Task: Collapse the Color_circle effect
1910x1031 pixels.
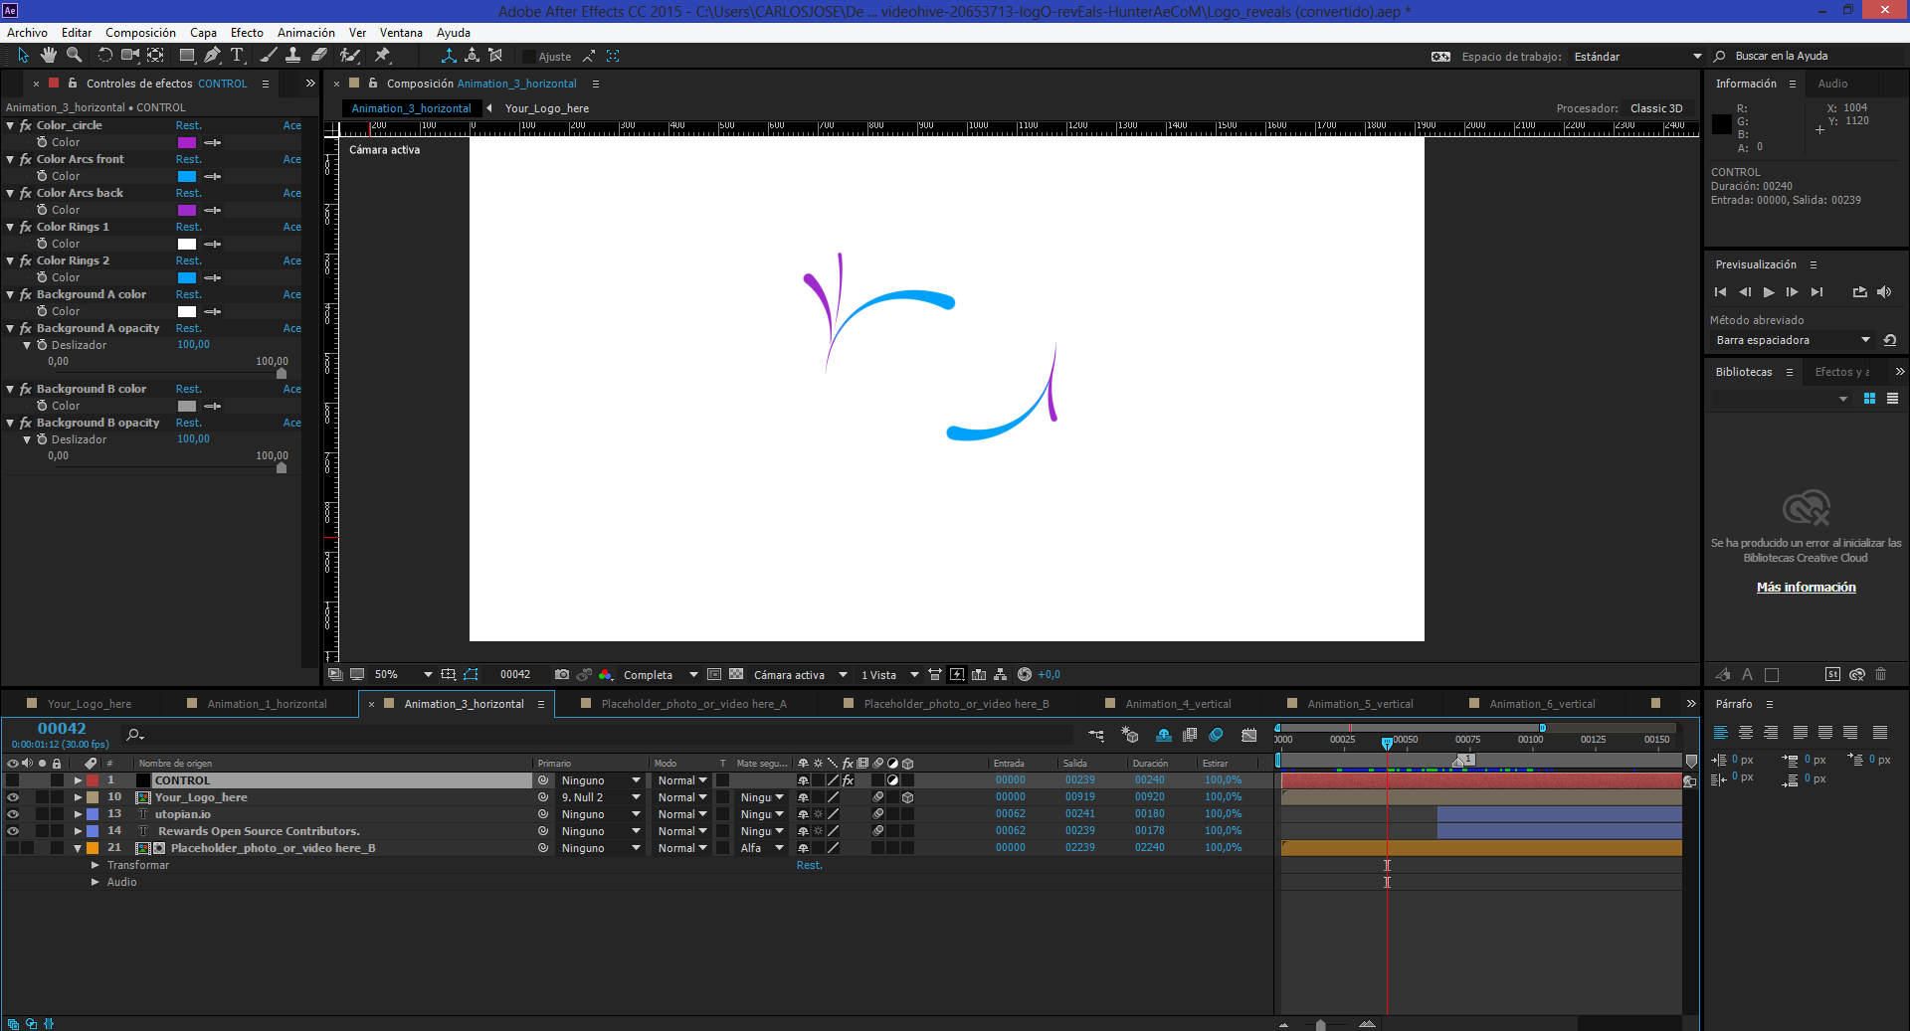Action: point(10,125)
